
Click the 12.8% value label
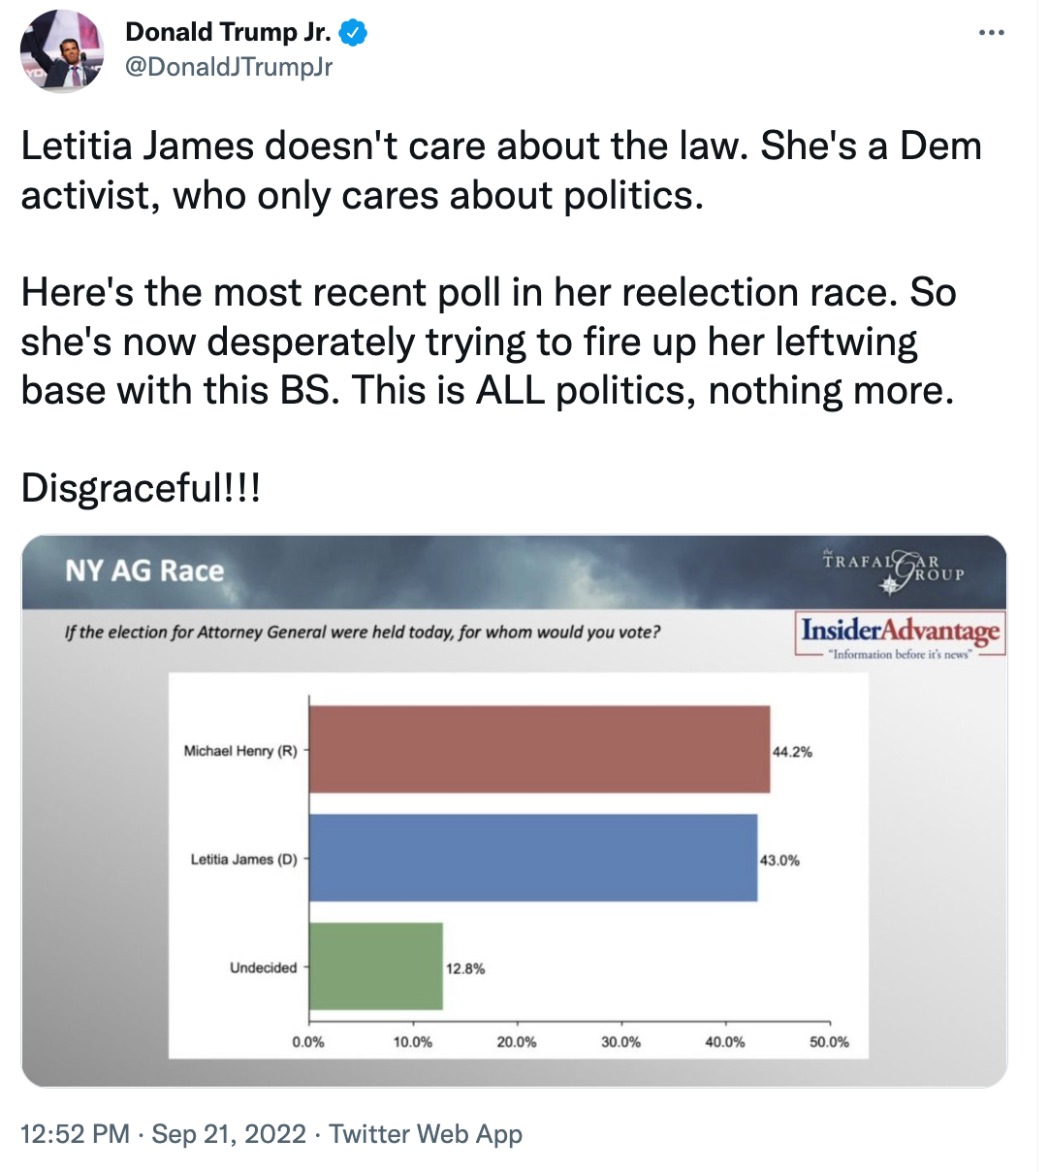[465, 968]
